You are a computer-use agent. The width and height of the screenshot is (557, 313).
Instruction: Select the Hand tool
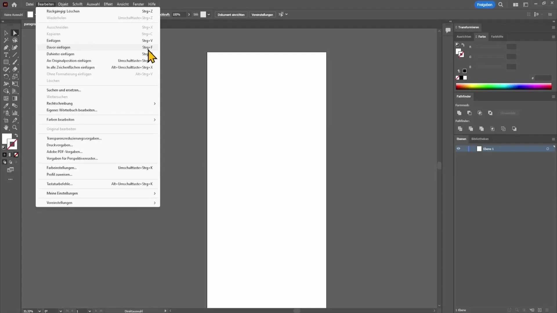(x=6, y=128)
